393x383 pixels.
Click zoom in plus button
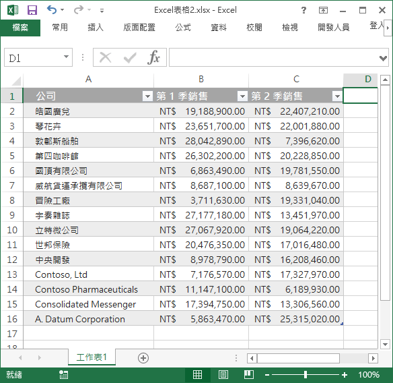tap(345, 375)
